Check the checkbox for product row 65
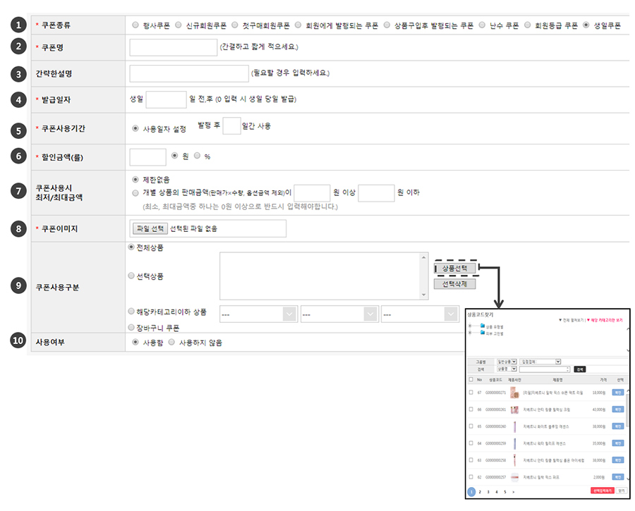Screen dimensions: 635x511 [471, 426]
